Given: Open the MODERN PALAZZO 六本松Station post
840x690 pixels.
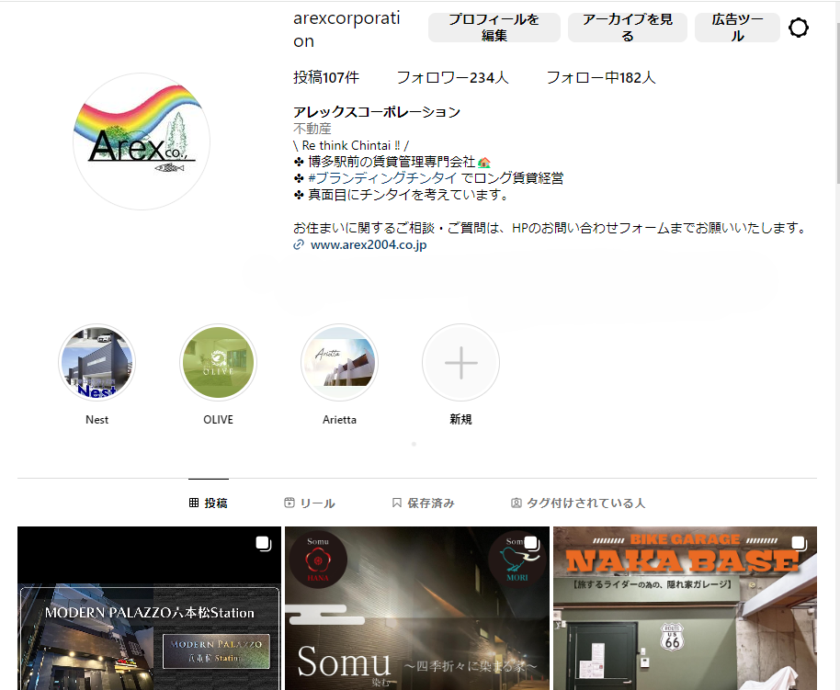Looking at the screenshot, I should pyautogui.click(x=150, y=608).
